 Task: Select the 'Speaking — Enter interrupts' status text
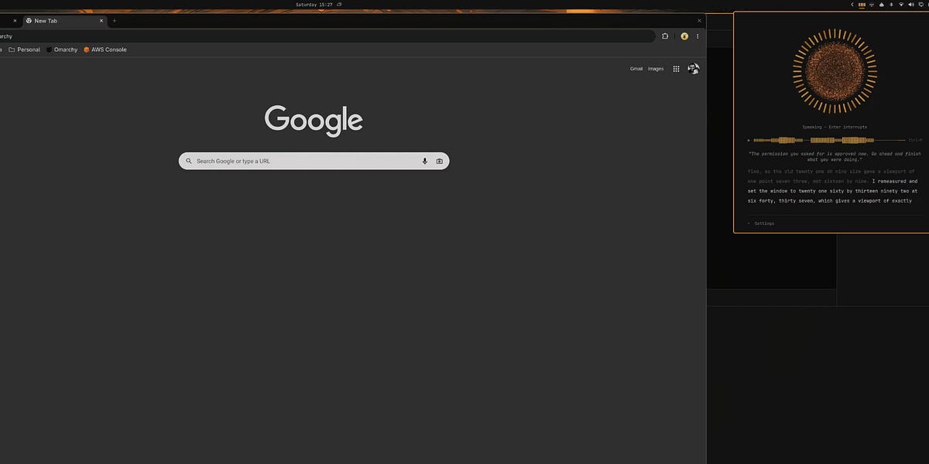pyautogui.click(x=835, y=127)
